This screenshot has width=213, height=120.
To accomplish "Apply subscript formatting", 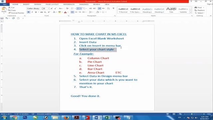I will 45,12.
